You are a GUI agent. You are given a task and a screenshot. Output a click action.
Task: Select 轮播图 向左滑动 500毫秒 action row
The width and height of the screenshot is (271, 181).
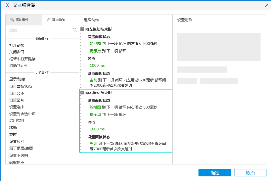123,44
